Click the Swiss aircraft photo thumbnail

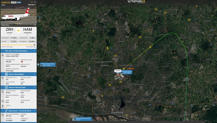[x=19, y=16]
